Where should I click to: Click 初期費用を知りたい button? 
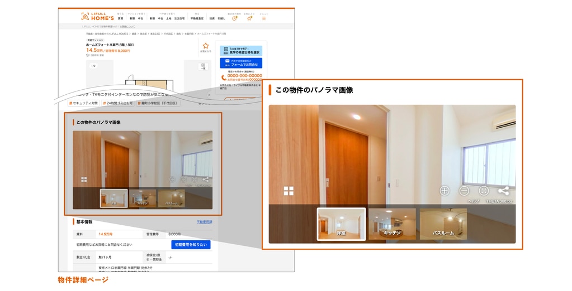191,245
